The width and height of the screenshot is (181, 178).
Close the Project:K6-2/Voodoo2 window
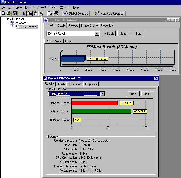[156, 78]
